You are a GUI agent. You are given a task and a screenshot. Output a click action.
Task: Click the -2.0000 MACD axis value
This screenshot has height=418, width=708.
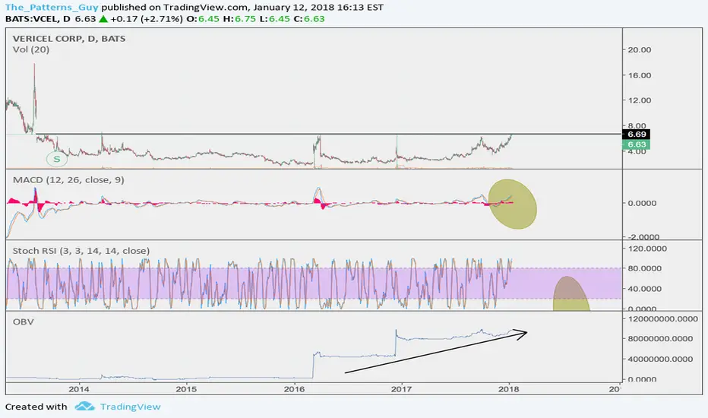pos(643,236)
